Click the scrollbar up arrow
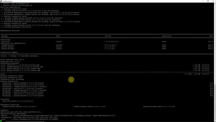 tap(215, 3)
